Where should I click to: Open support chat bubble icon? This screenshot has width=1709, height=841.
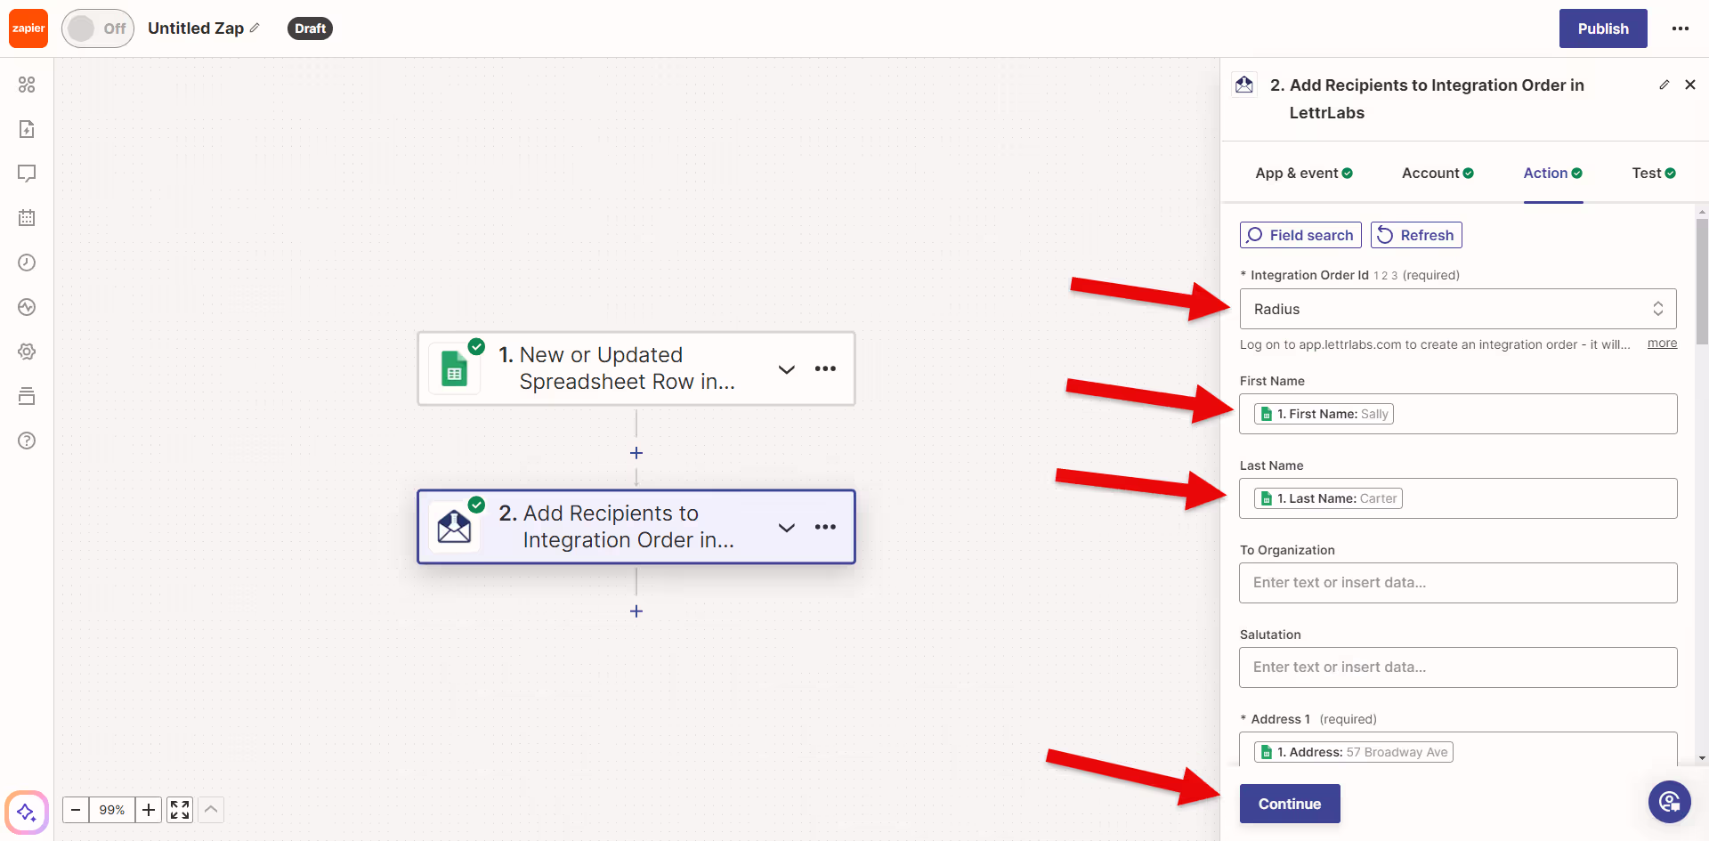[x=1670, y=802]
